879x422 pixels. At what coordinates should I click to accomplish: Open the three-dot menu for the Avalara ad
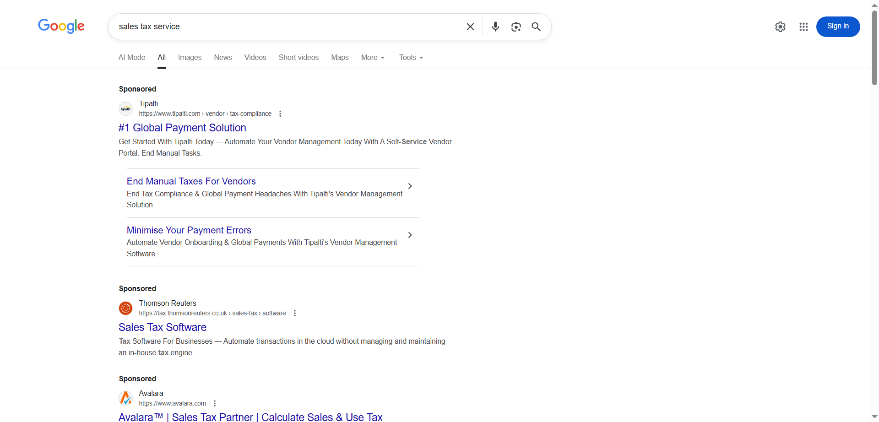[x=215, y=403]
